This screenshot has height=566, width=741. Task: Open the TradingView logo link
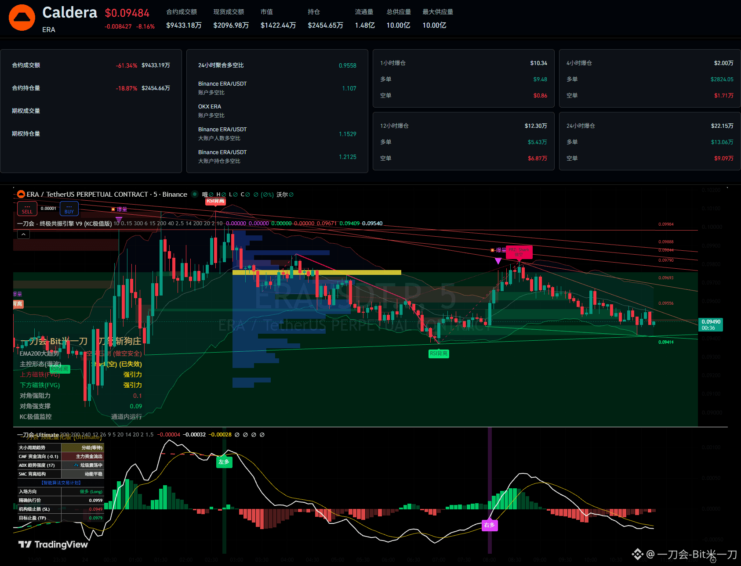[53, 544]
